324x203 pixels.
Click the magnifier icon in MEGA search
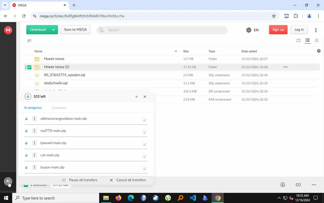pyautogui.click(x=102, y=30)
